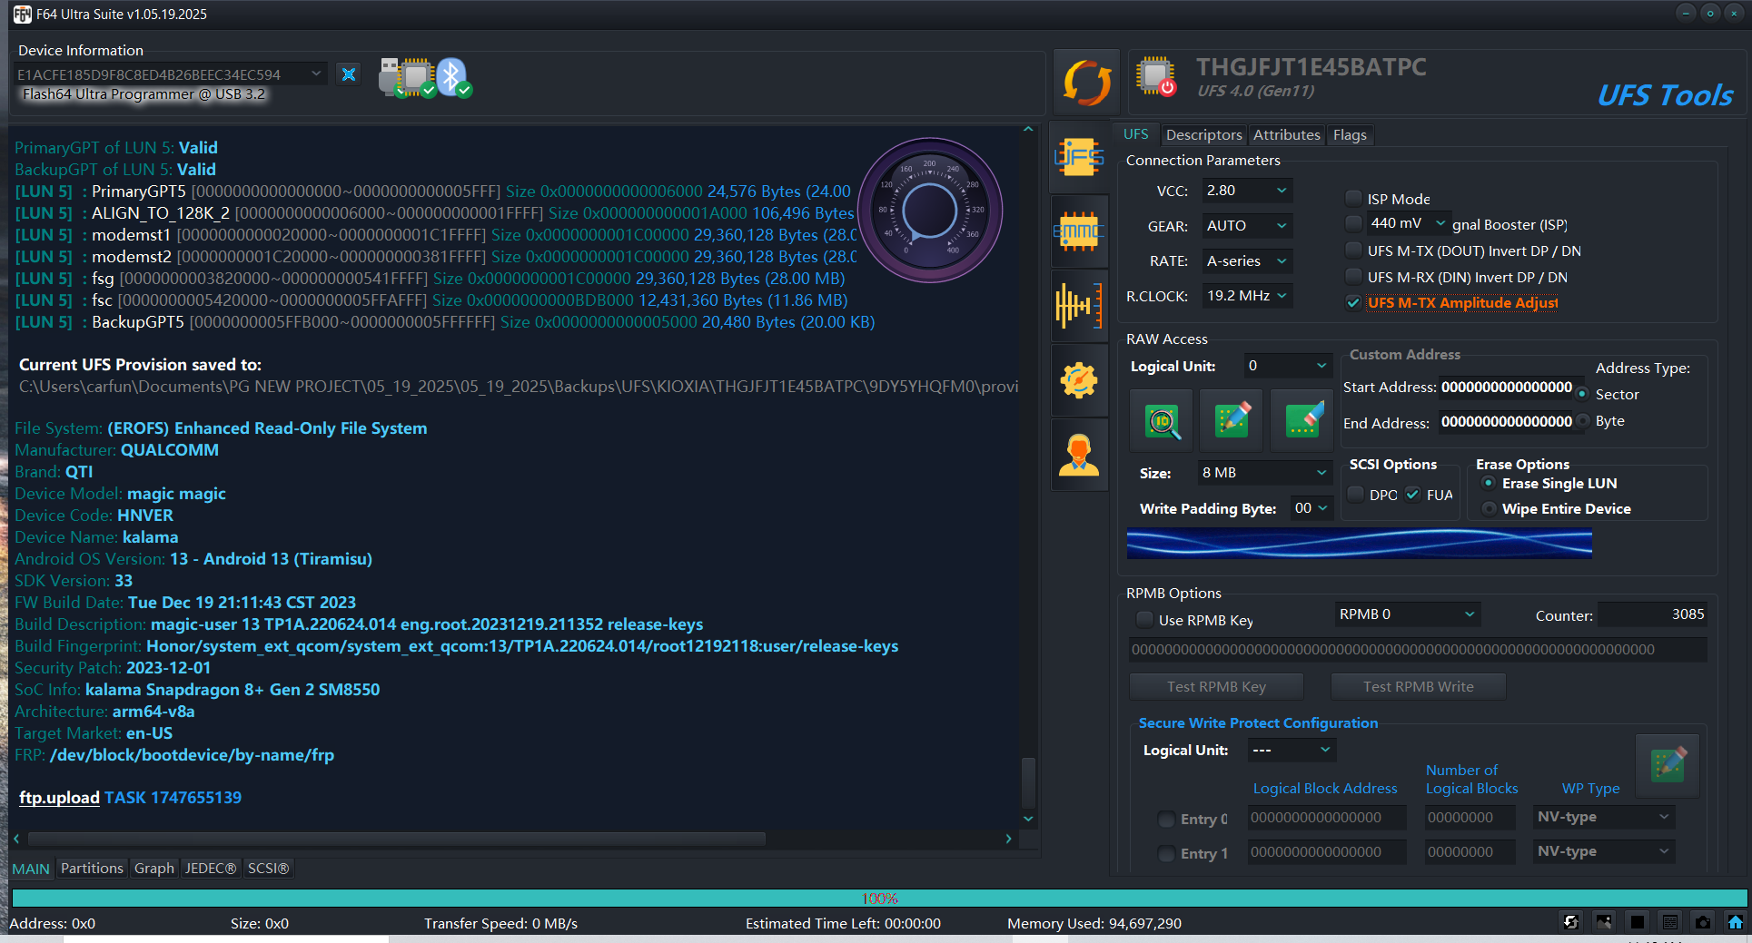This screenshot has width=1752, height=943.
Task: Expand the RPMB 0 partition dropdown
Action: click(x=1407, y=614)
